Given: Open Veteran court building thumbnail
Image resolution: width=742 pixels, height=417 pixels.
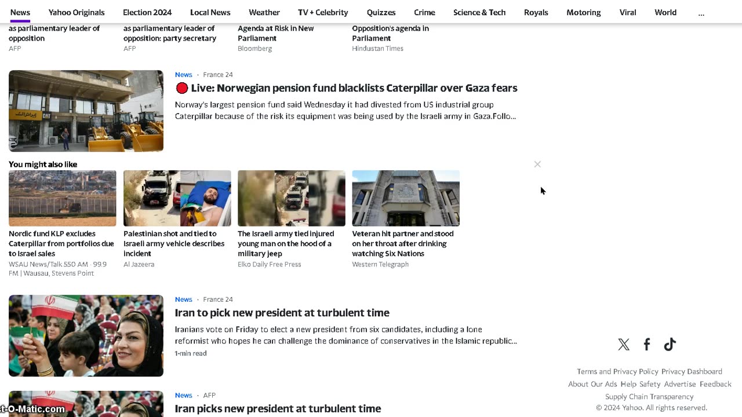Looking at the screenshot, I should [406, 198].
